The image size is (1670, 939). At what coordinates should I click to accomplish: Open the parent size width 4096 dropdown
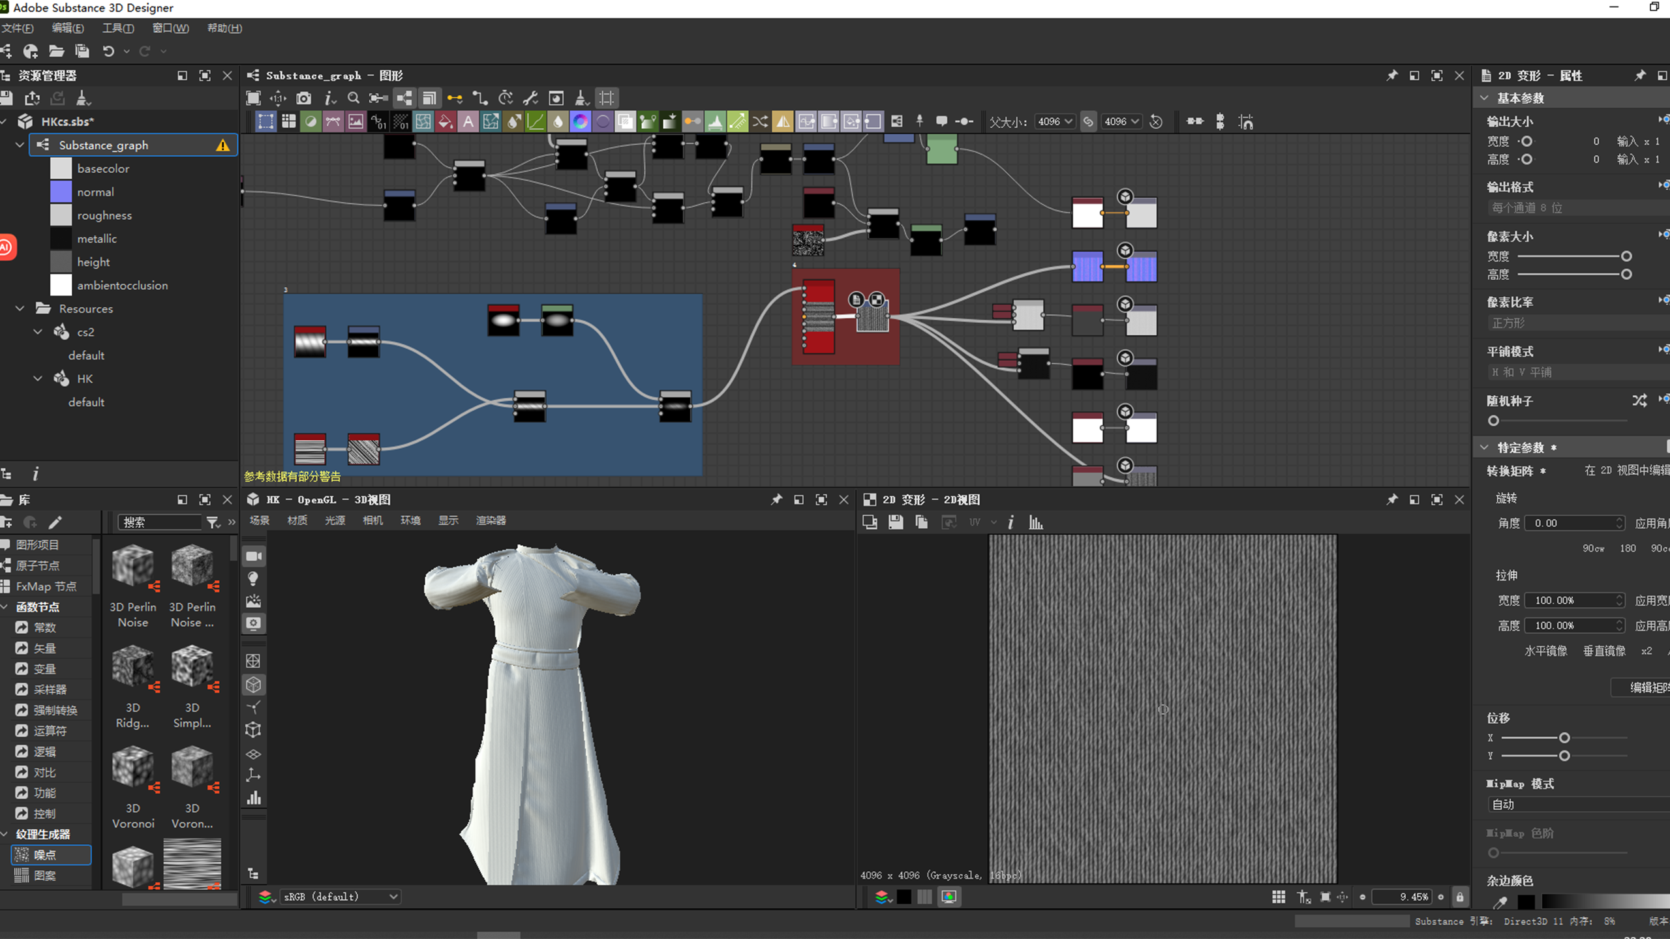pos(1055,121)
